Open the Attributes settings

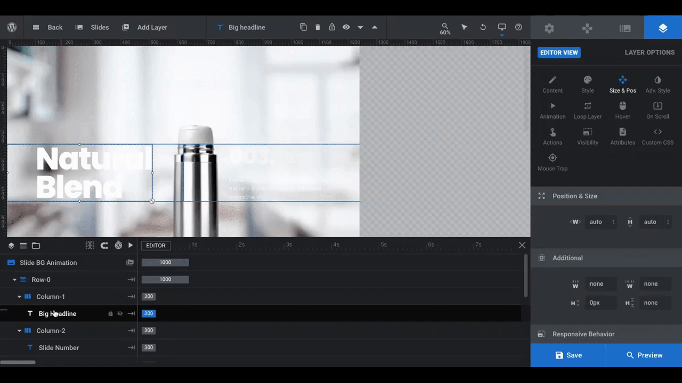(x=622, y=136)
